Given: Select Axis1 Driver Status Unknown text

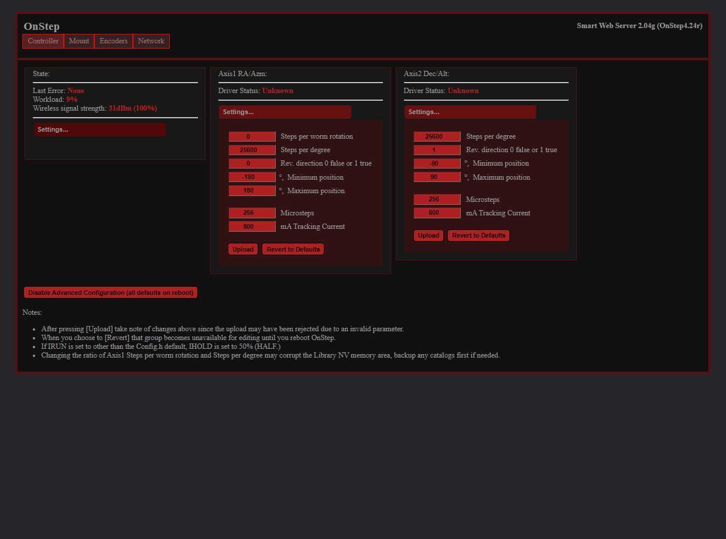Looking at the screenshot, I should 278,91.
